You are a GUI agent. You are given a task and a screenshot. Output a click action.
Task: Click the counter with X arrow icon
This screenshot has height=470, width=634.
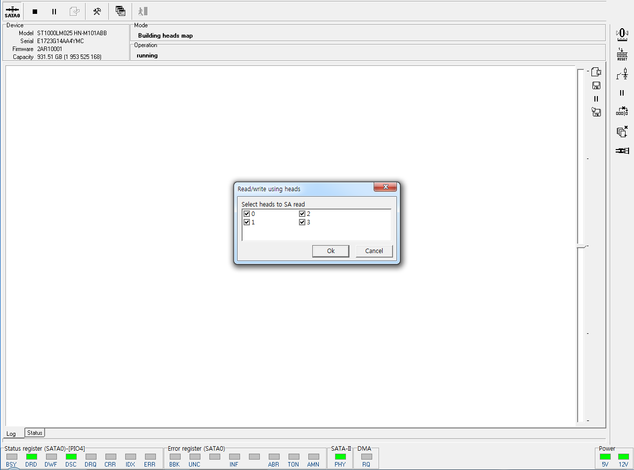(x=622, y=111)
